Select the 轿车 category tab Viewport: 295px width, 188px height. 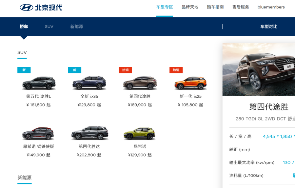24,27
